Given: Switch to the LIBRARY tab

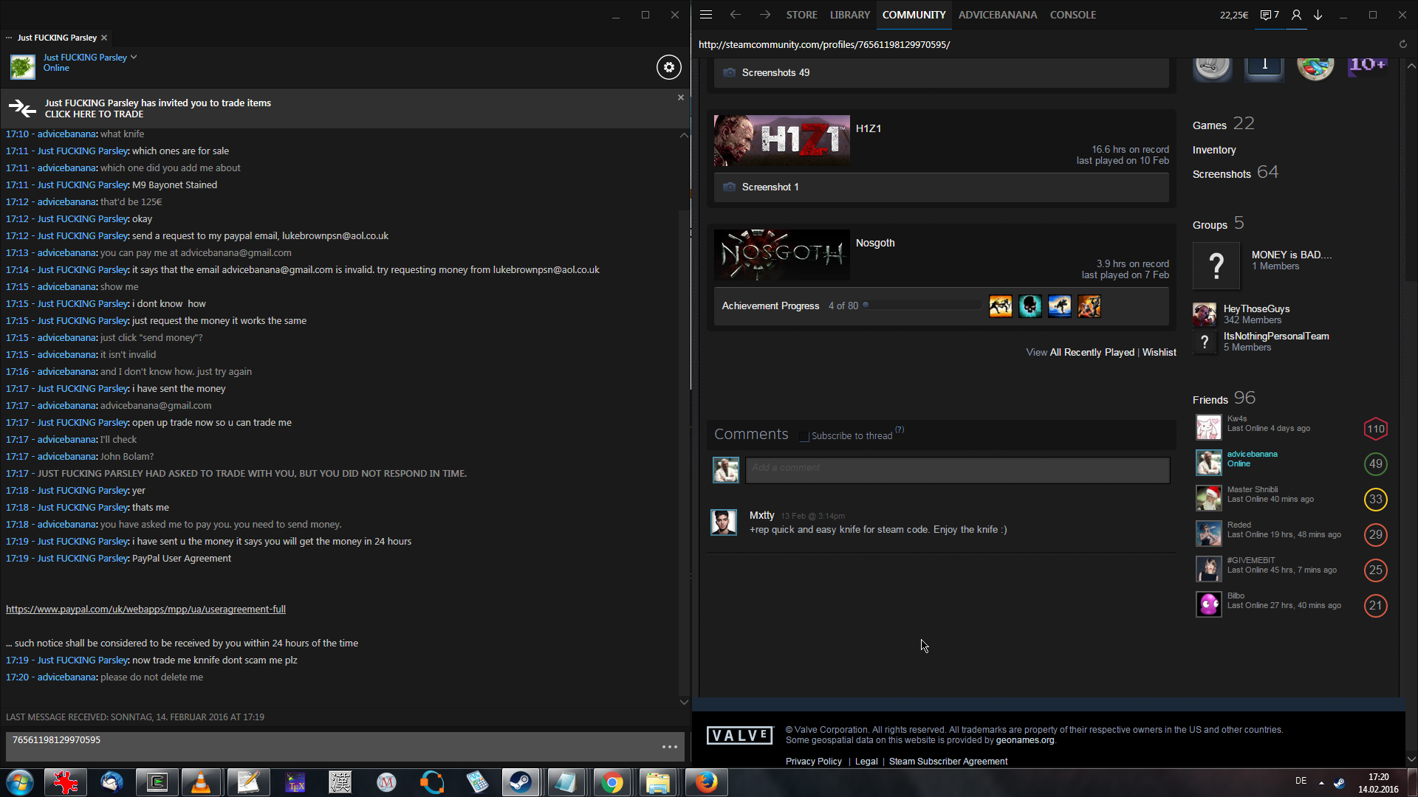Looking at the screenshot, I should (x=849, y=15).
